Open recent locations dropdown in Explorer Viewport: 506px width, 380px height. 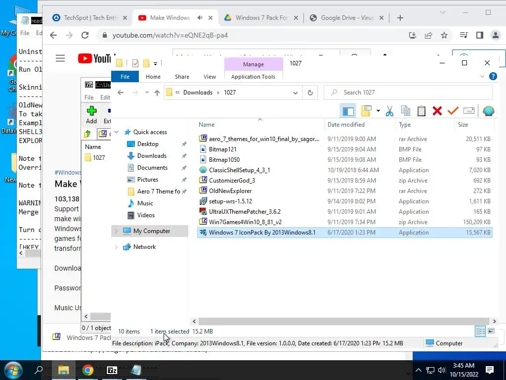(x=147, y=93)
